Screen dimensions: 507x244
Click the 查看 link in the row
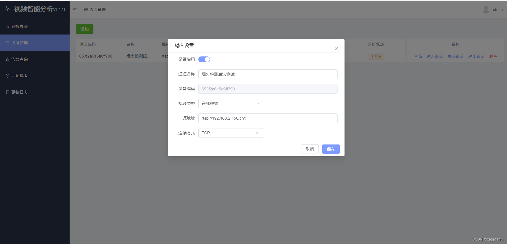point(418,56)
